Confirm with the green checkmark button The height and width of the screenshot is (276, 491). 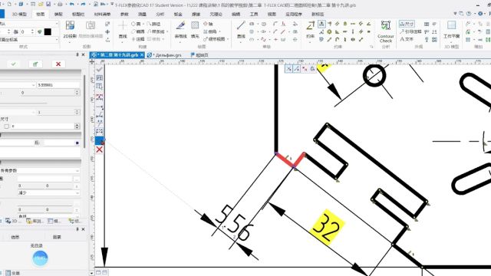14,64
